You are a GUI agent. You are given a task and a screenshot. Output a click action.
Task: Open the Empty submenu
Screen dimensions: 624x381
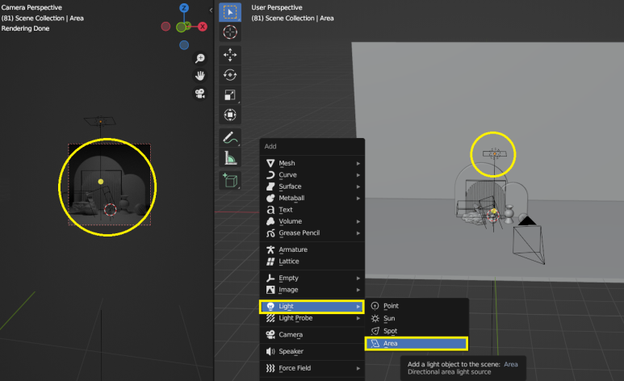[x=312, y=278]
